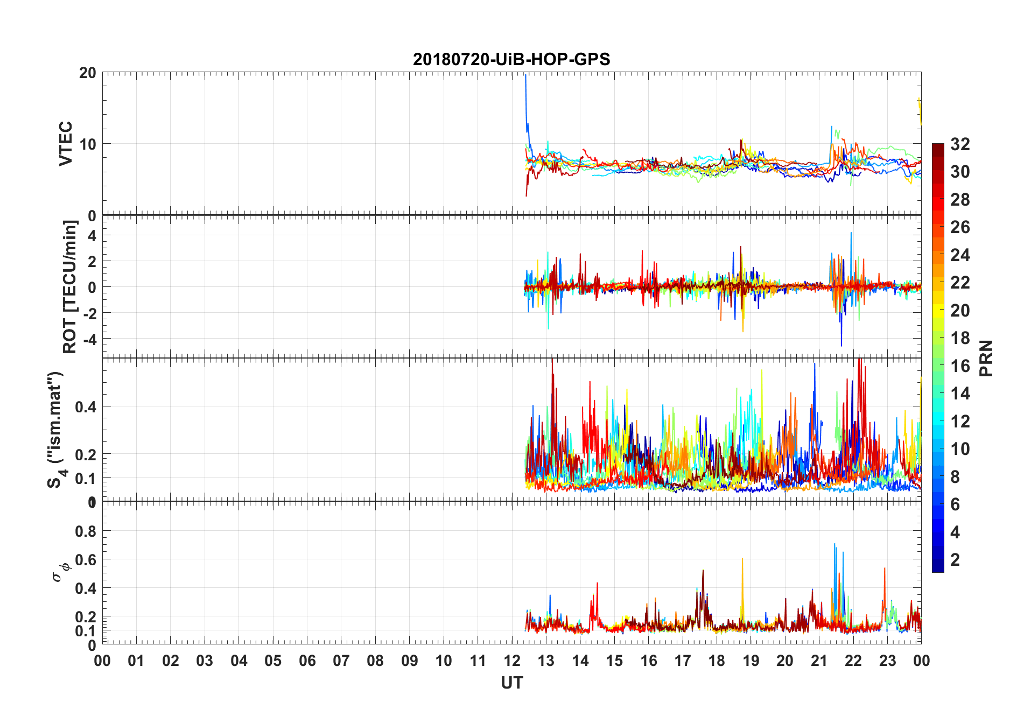Select colorbar tick label 14

[x=960, y=393]
